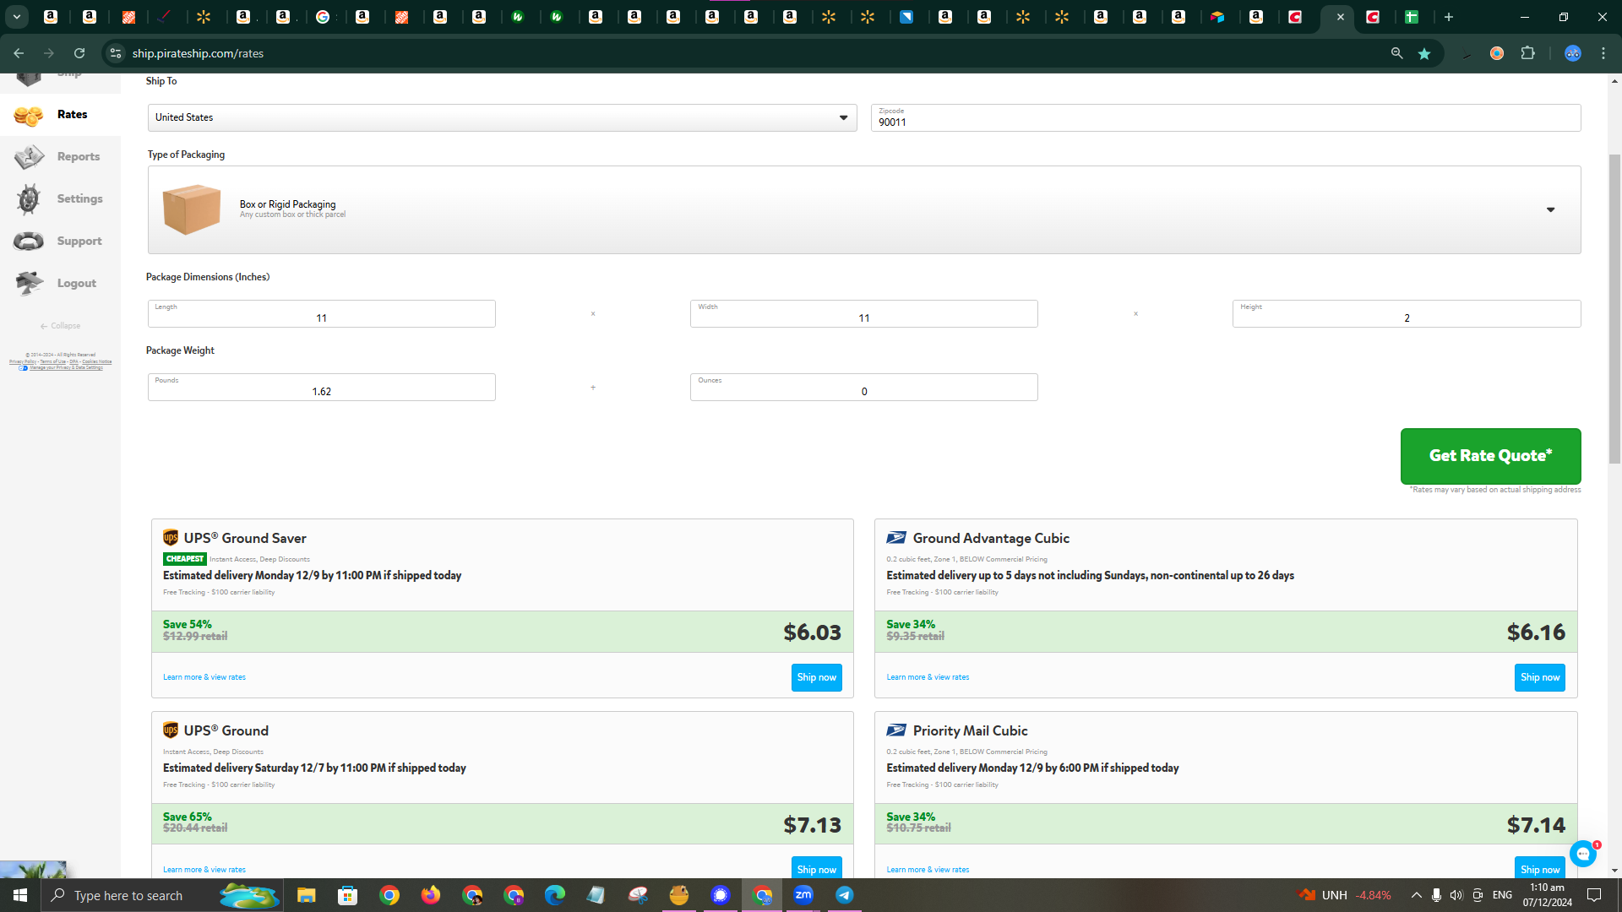Open the Chrome profile avatar
Image resolution: width=1622 pixels, height=912 pixels.
click(1572, 53)
